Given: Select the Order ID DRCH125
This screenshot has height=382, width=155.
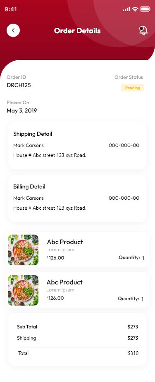Looking at the screenshot, I should point(19,85).
